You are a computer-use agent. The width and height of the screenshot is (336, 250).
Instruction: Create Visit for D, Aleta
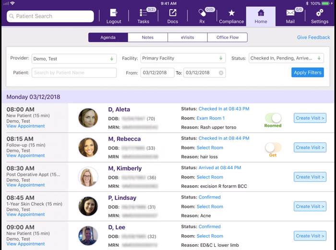pos(310,118)
